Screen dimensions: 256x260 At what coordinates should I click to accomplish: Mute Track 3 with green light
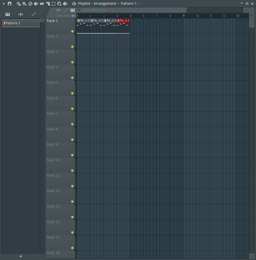(72, 62)
